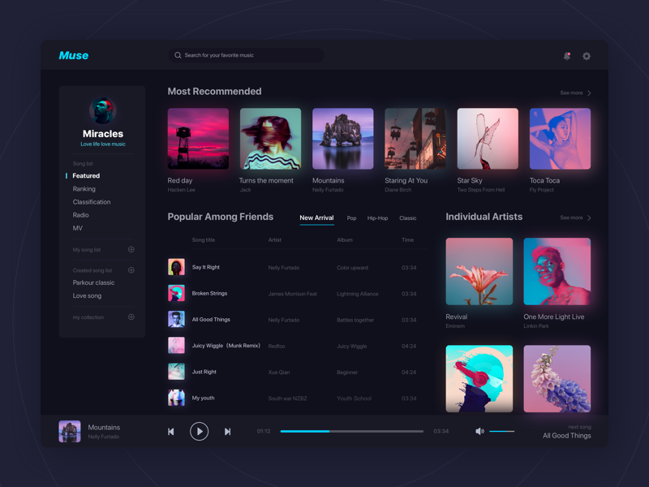This screenshot has width=649, height=487.
Task: Click the search magnifier icon
Action: (x=178, y=55)
